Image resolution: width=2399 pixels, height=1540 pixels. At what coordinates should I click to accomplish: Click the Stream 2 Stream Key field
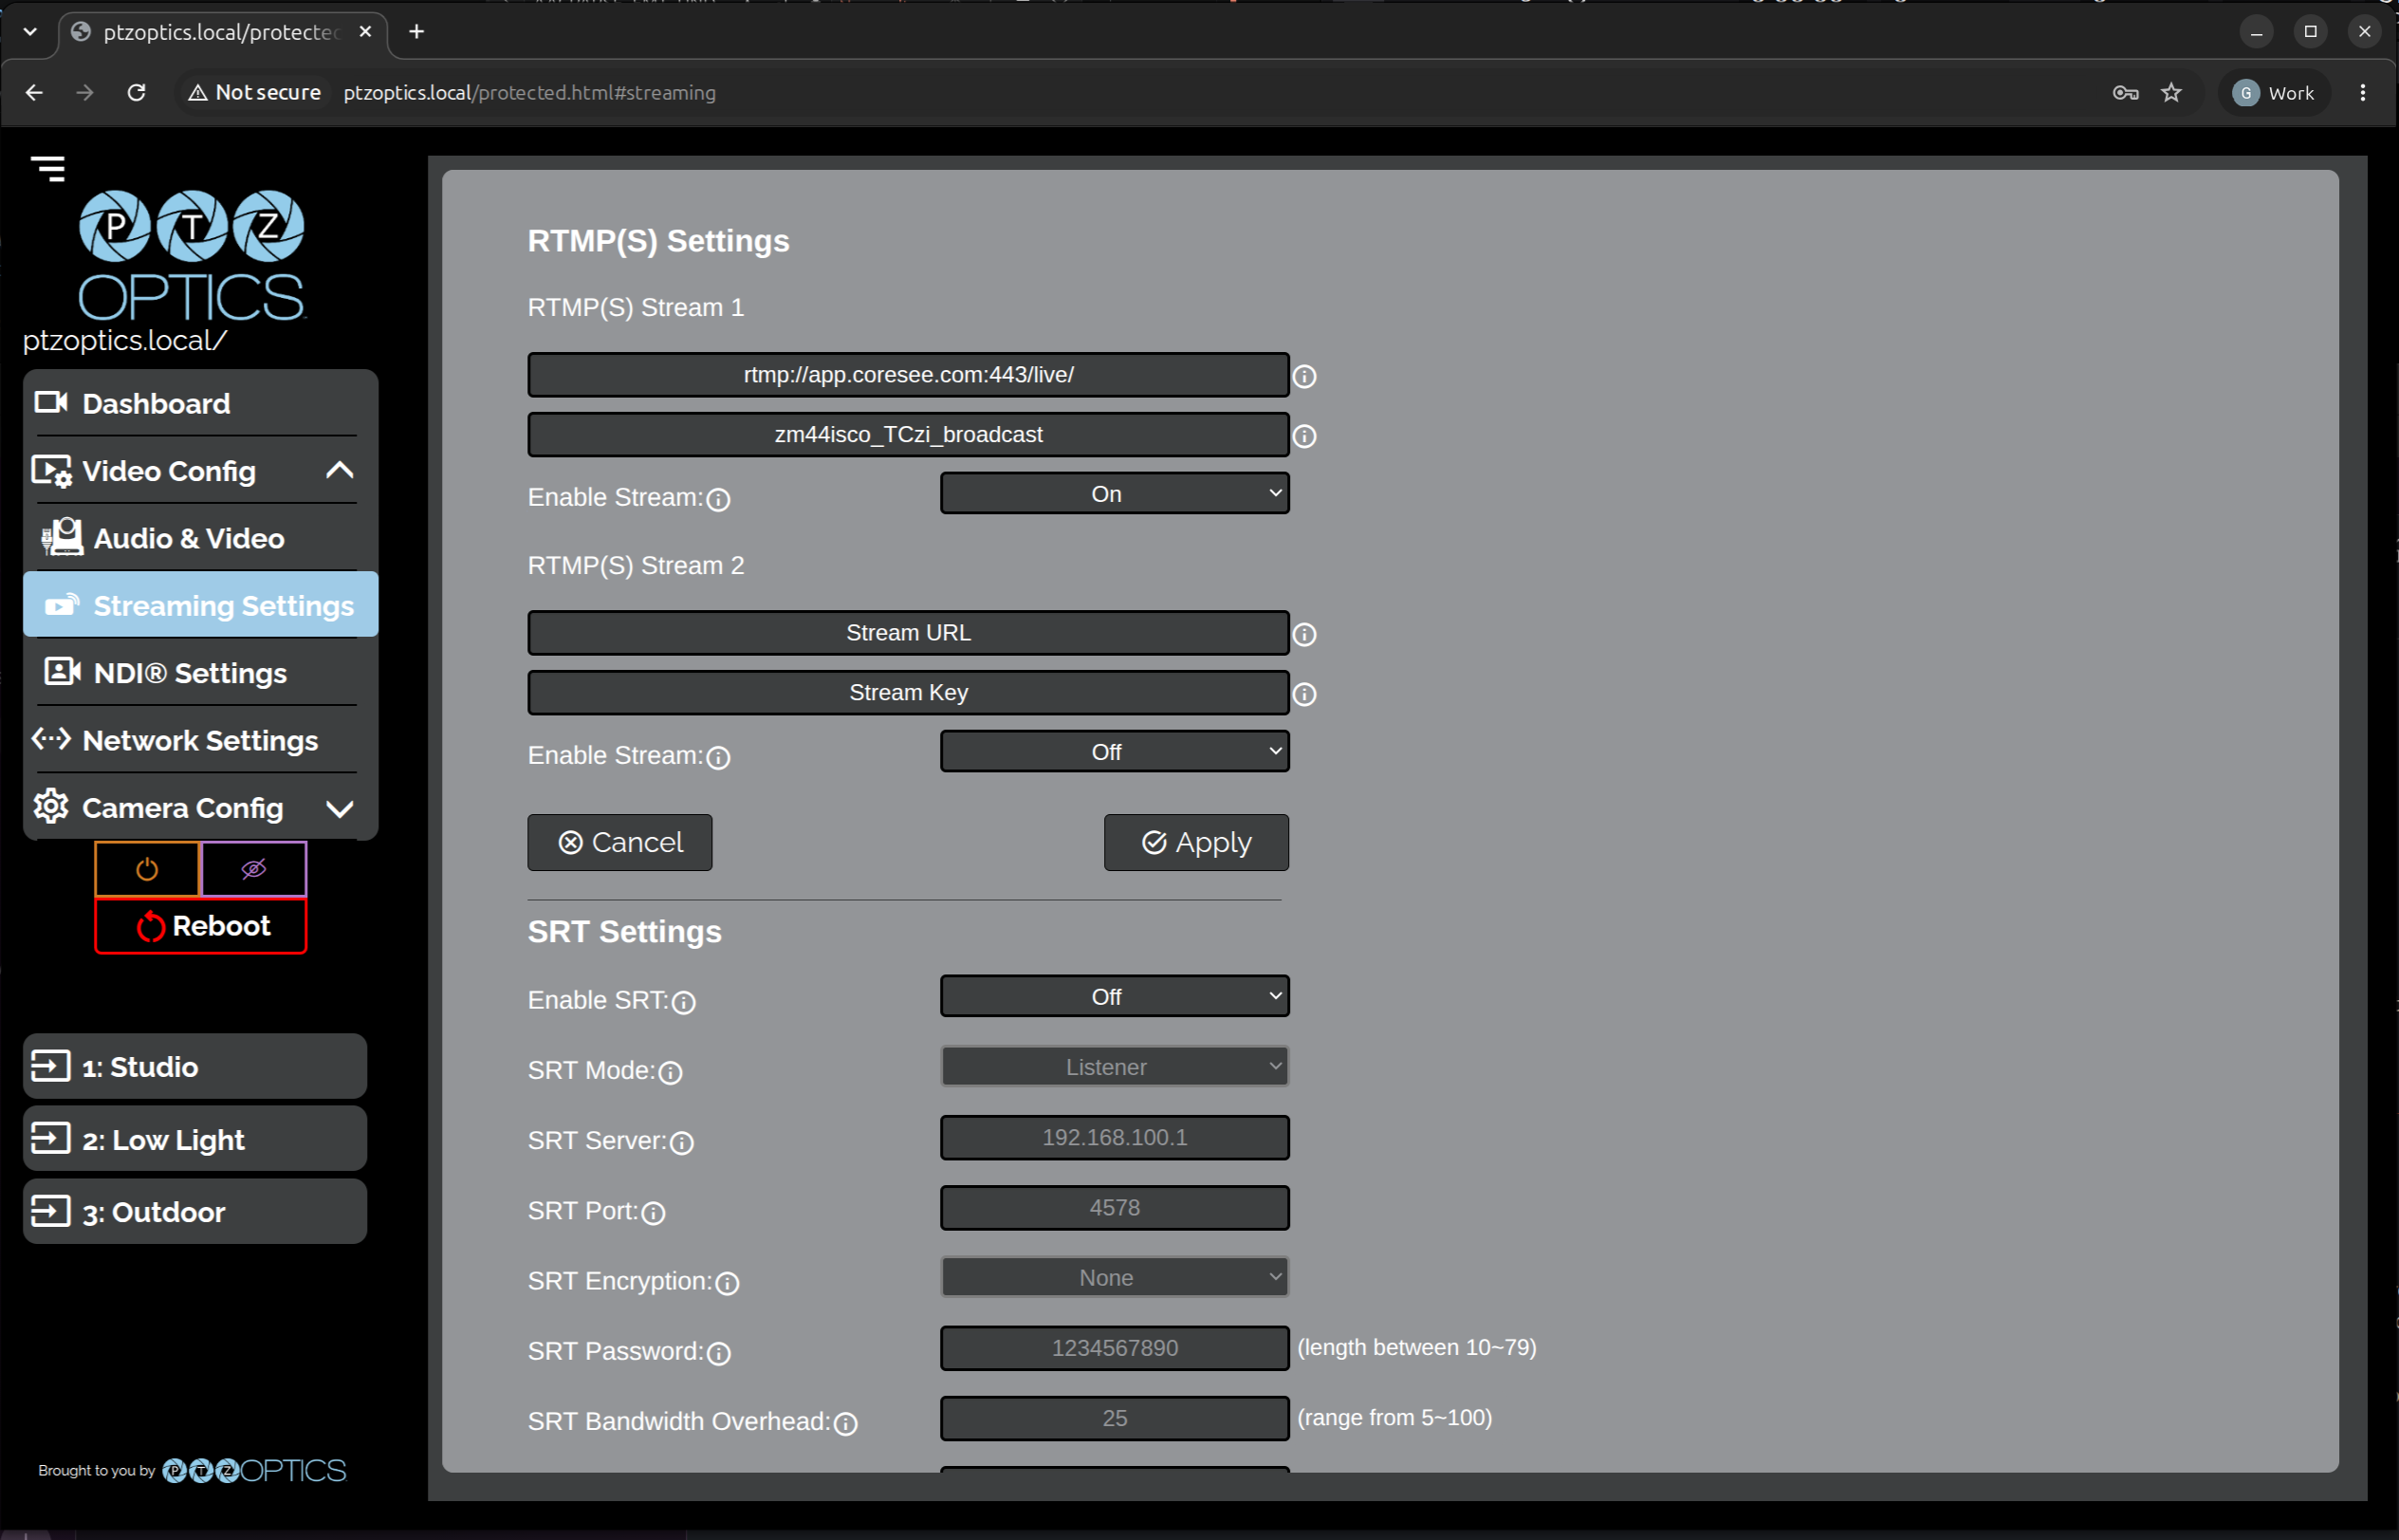tap(908, 692)
